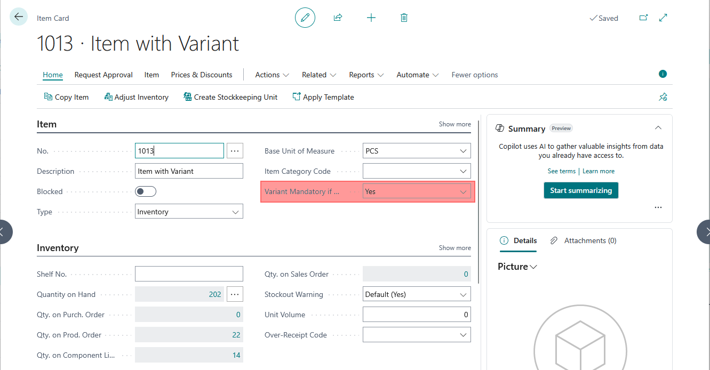Click the Unit Volume field
The height and width of the screenshot is (370, 710).
point(417,315)
